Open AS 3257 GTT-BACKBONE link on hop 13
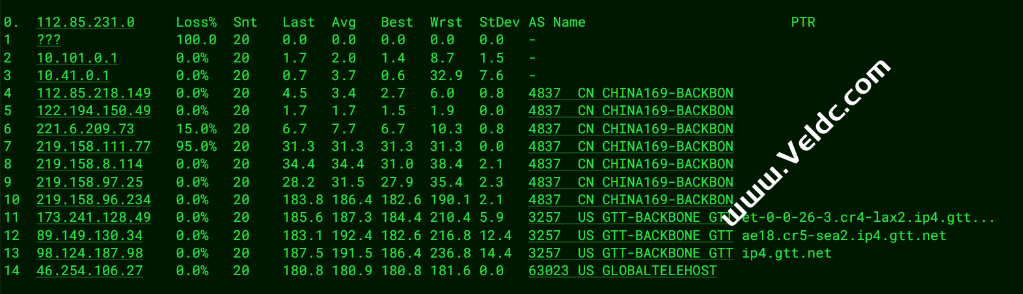 631,253
